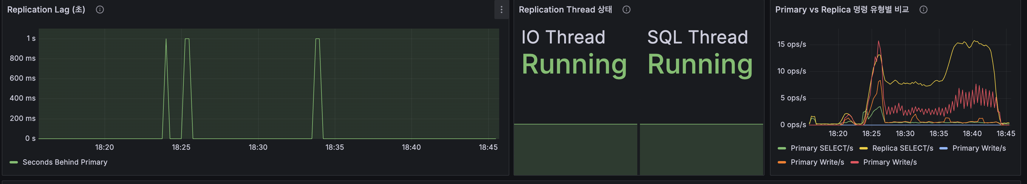Open Replication Thread 상태 panel title menu
The height and width of the screenshot is (184, 1027).
(x=565, y=10)
